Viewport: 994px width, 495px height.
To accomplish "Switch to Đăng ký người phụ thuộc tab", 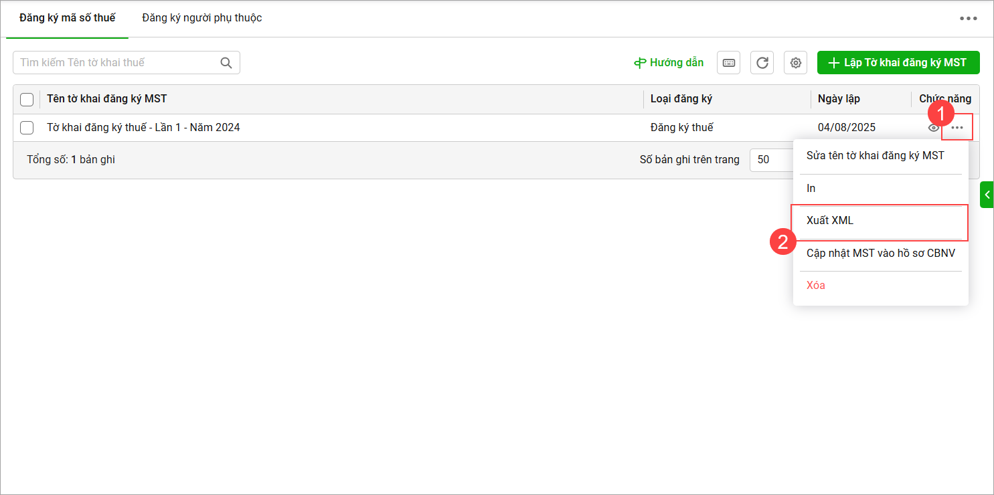I will click(x=201, y=18).
